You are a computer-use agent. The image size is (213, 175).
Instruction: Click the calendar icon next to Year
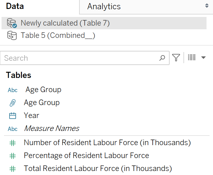(x=13, y=116)
